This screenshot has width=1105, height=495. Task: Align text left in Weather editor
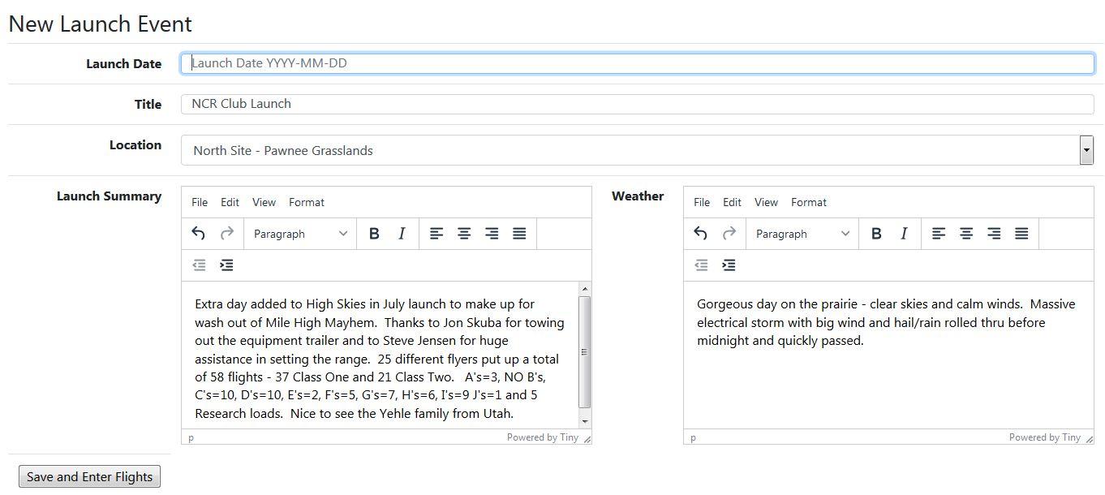(939, 234)
